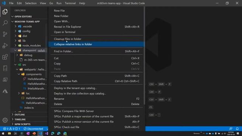Choose Collapse relative links in folder
The image size is (242, 136).
(97, 44)
